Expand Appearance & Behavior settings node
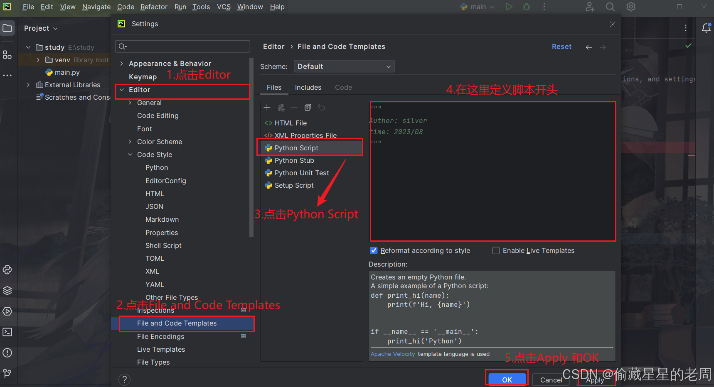This screenshot has width=714, height=387. pos(121,64)
